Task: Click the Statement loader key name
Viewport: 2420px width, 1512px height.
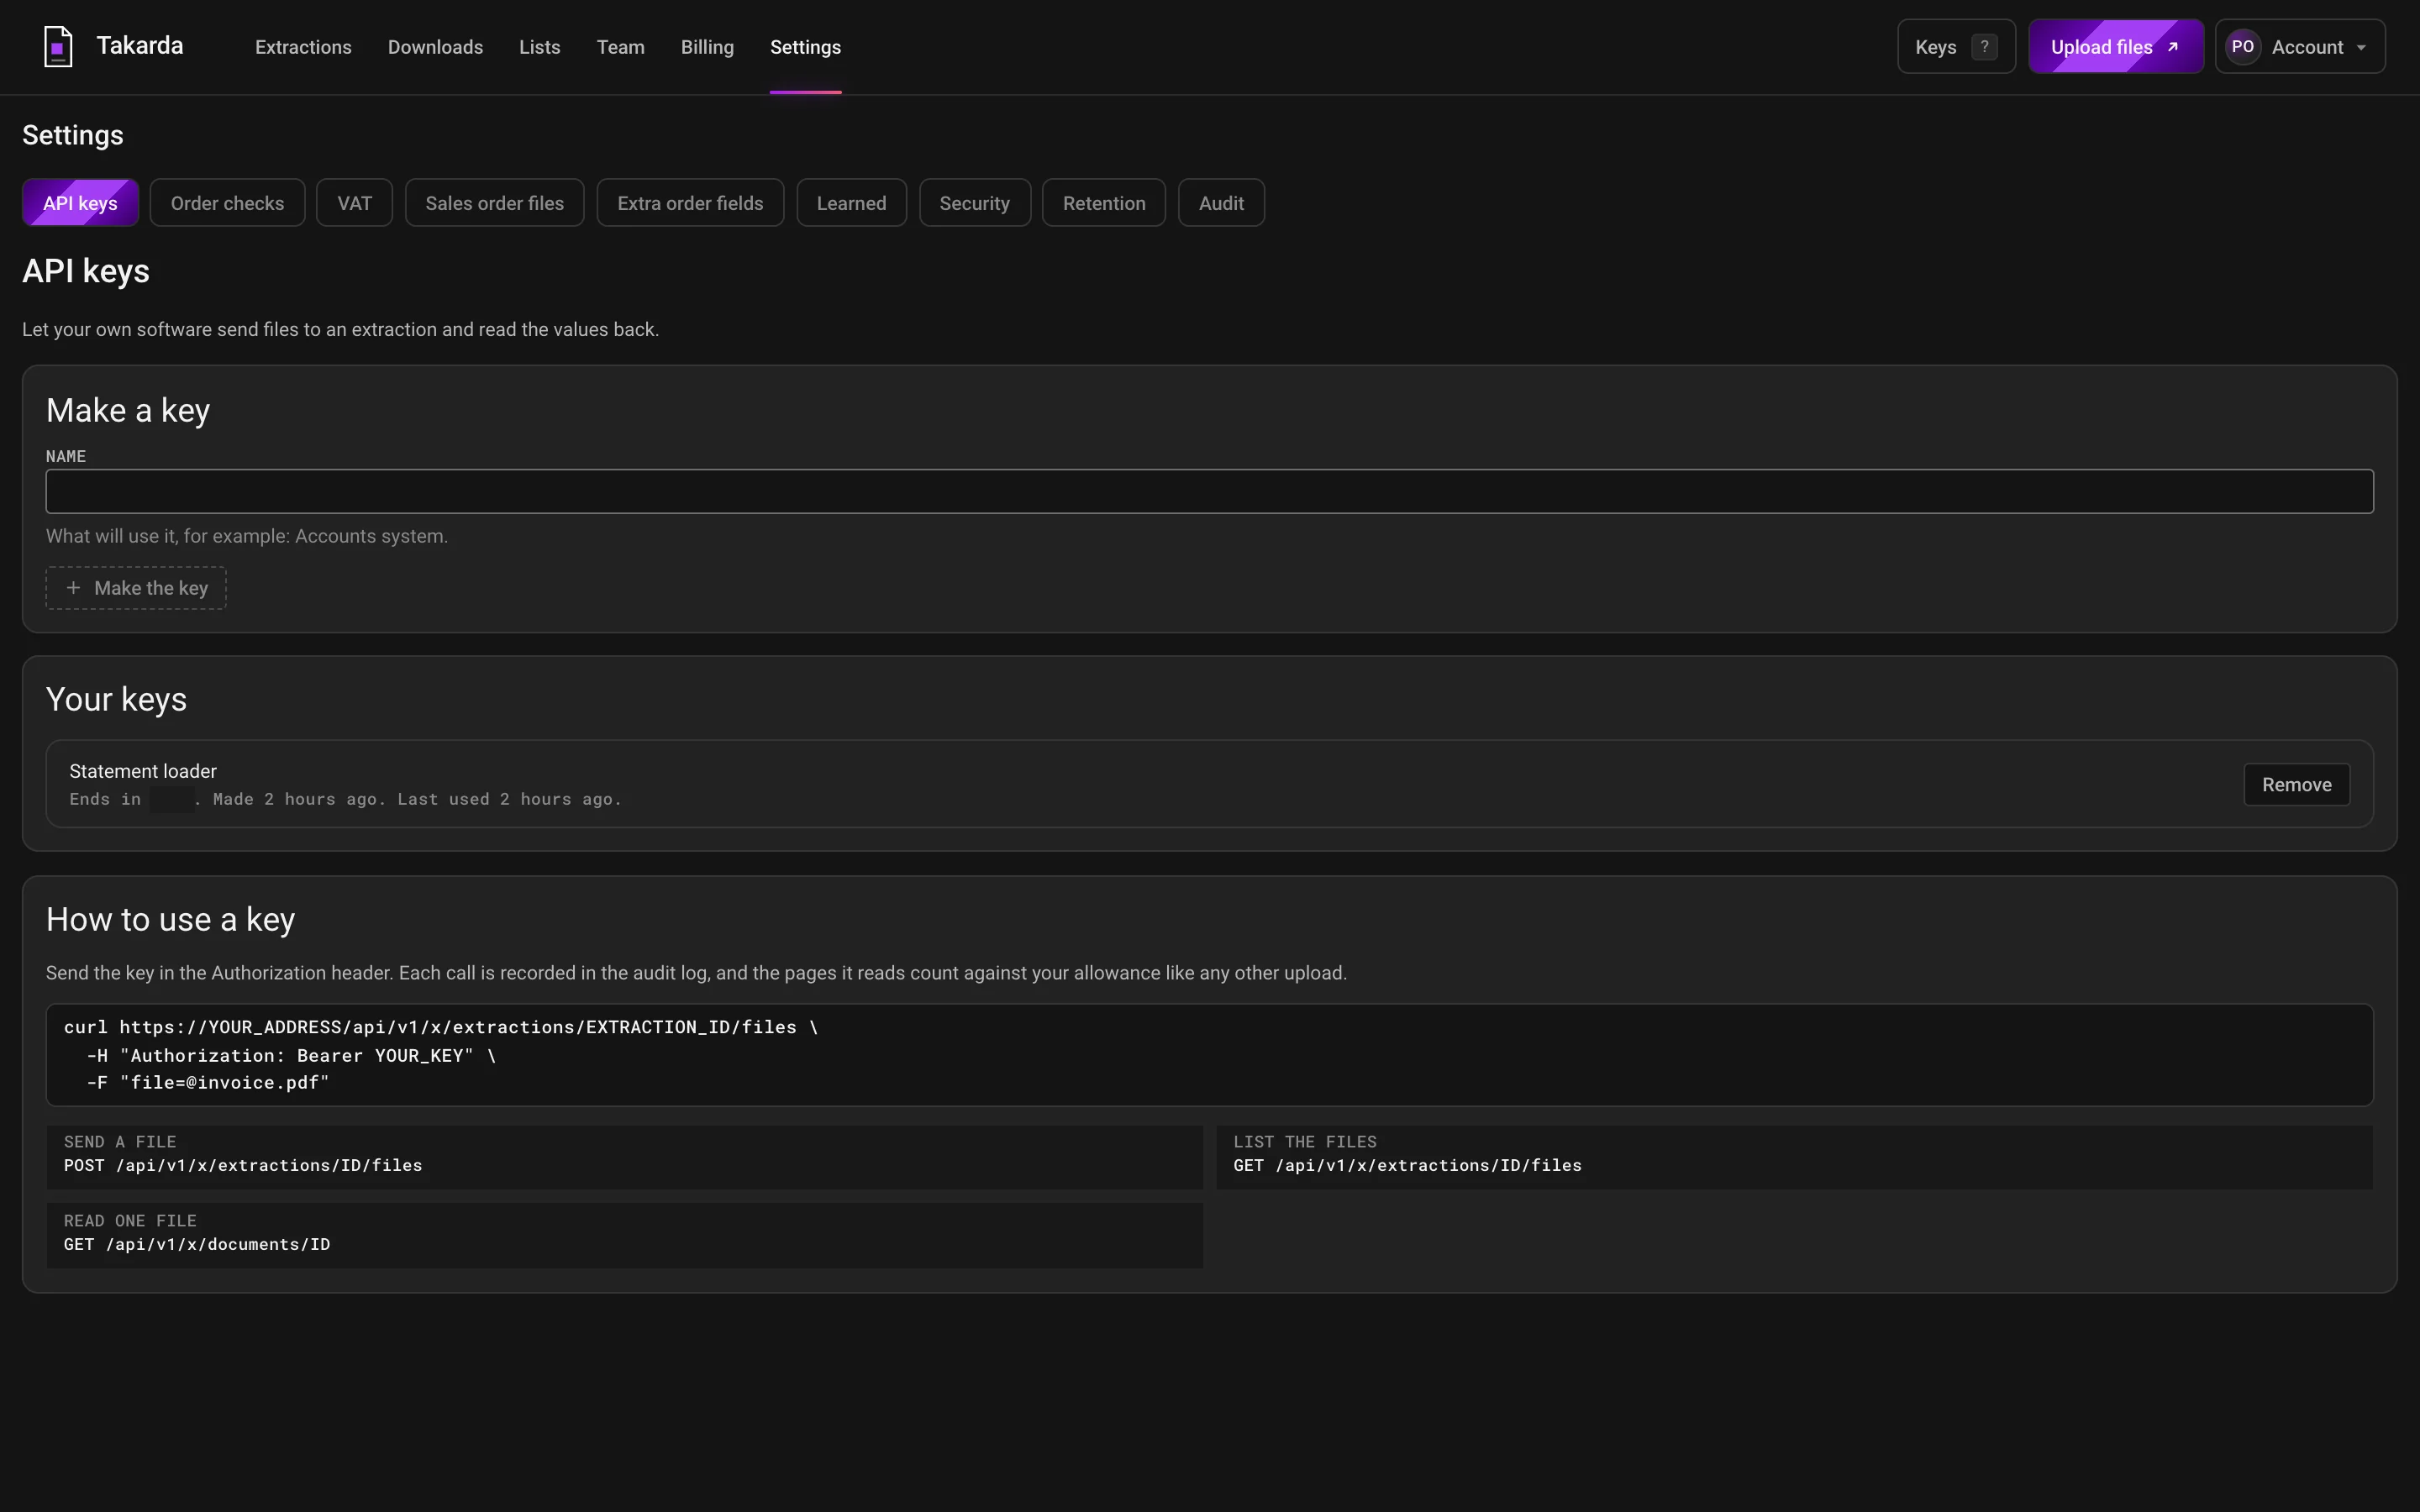Action: click(143, 771)
